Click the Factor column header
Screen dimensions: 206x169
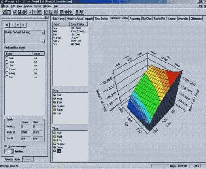pyautogui.click(x=19, y=54)
